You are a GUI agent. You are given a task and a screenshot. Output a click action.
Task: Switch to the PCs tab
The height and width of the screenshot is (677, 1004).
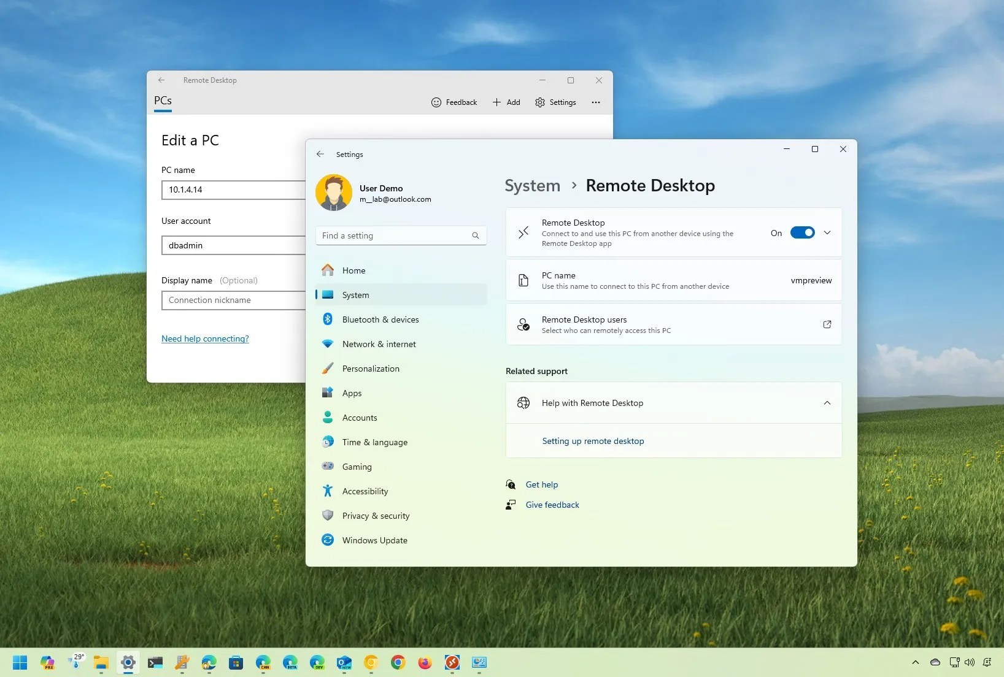coord(163,101)
